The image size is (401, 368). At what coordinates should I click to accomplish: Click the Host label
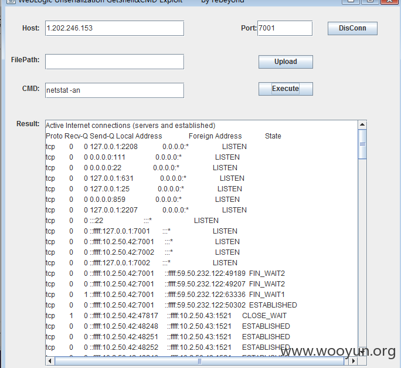coord(31,28)
